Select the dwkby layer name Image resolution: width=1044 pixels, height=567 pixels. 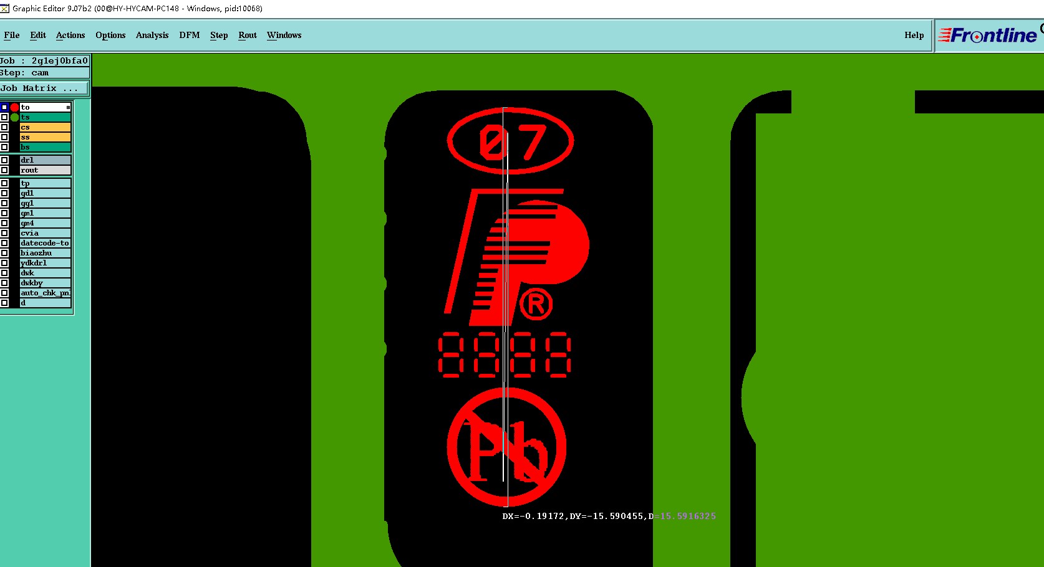click(x=45, y=283)
